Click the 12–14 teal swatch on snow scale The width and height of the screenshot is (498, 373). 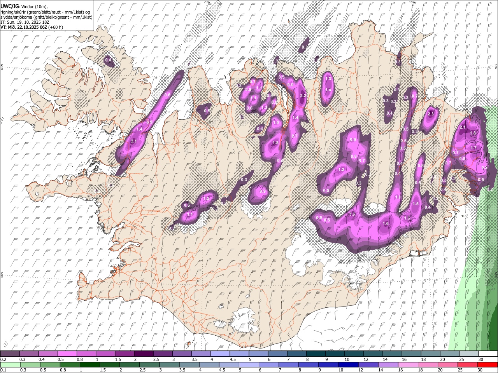[x=373, y=354]
